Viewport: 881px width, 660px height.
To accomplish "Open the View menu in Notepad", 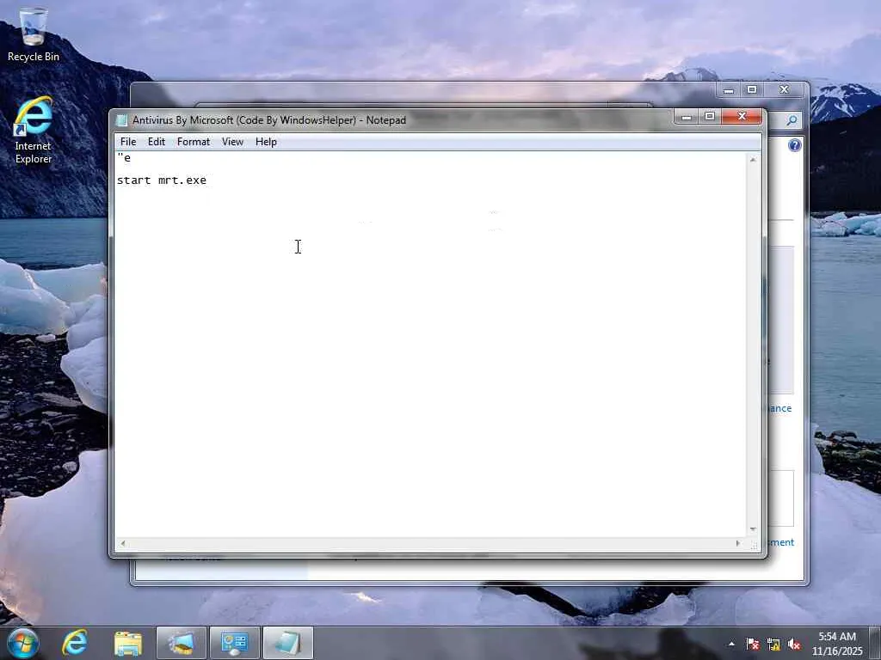I will 232,142.
